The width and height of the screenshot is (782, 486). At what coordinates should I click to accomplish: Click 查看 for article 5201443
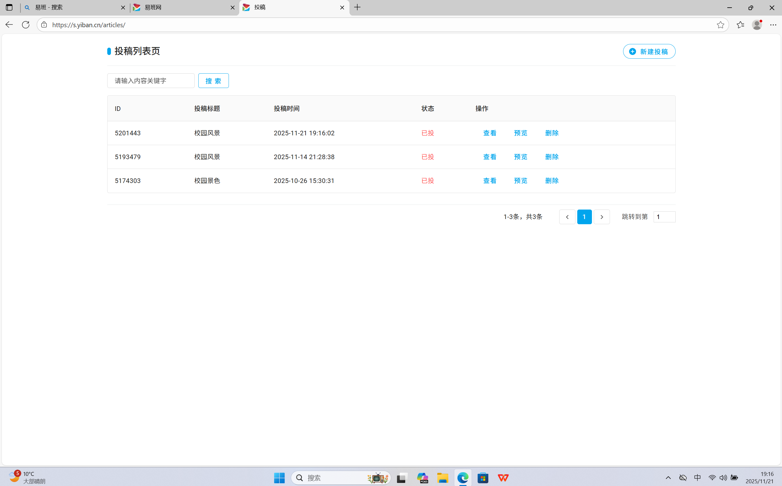click(x=489, y=133)
